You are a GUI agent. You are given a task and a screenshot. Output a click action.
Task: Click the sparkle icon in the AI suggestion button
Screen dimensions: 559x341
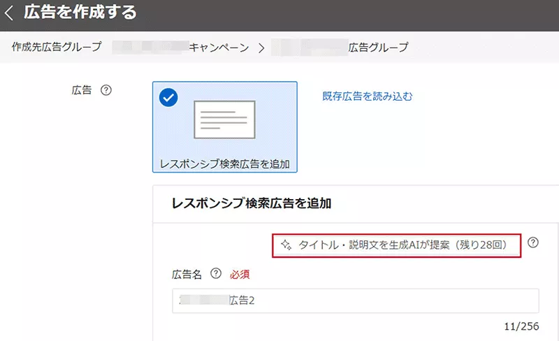[x=286, y=245]
